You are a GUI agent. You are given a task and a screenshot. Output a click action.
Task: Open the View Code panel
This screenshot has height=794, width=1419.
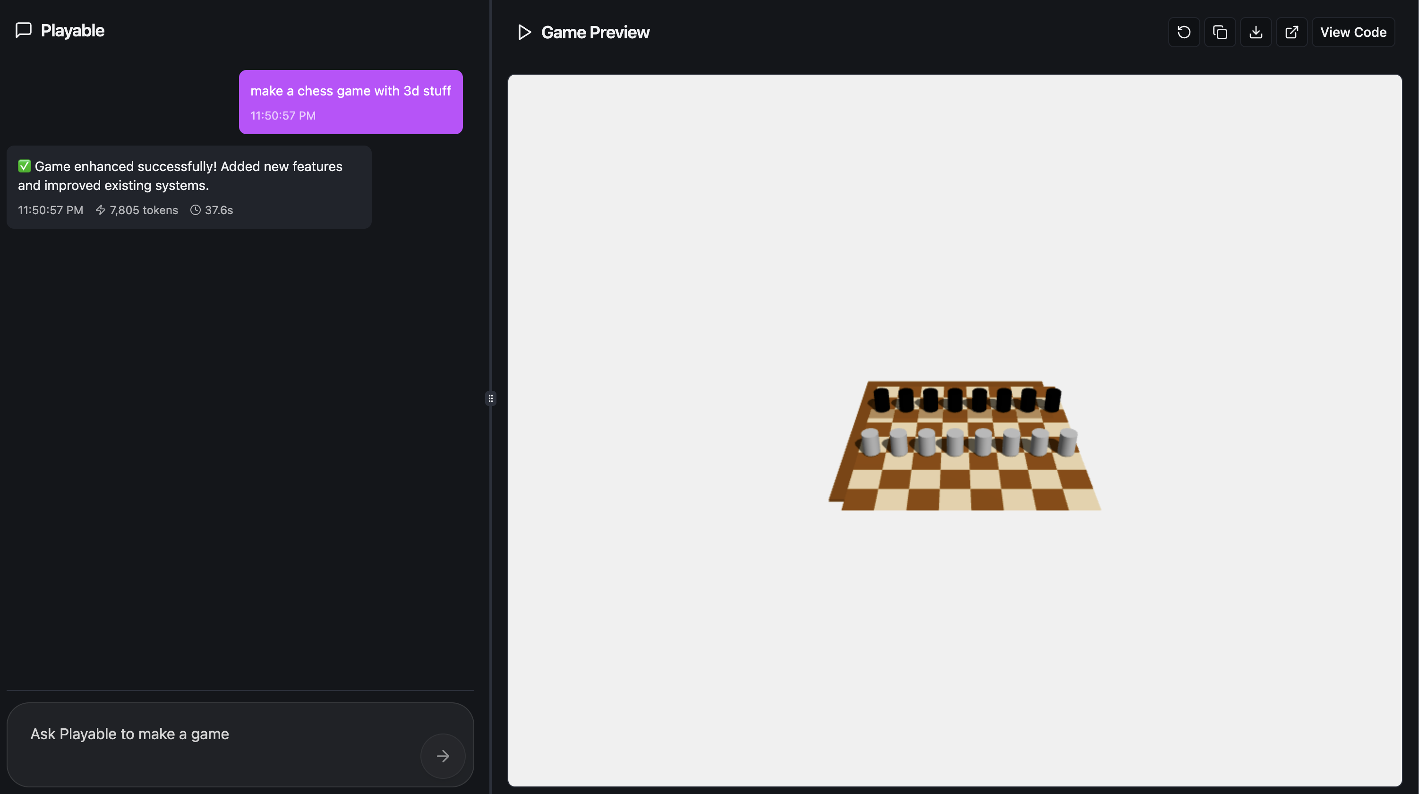point(1352,32)
